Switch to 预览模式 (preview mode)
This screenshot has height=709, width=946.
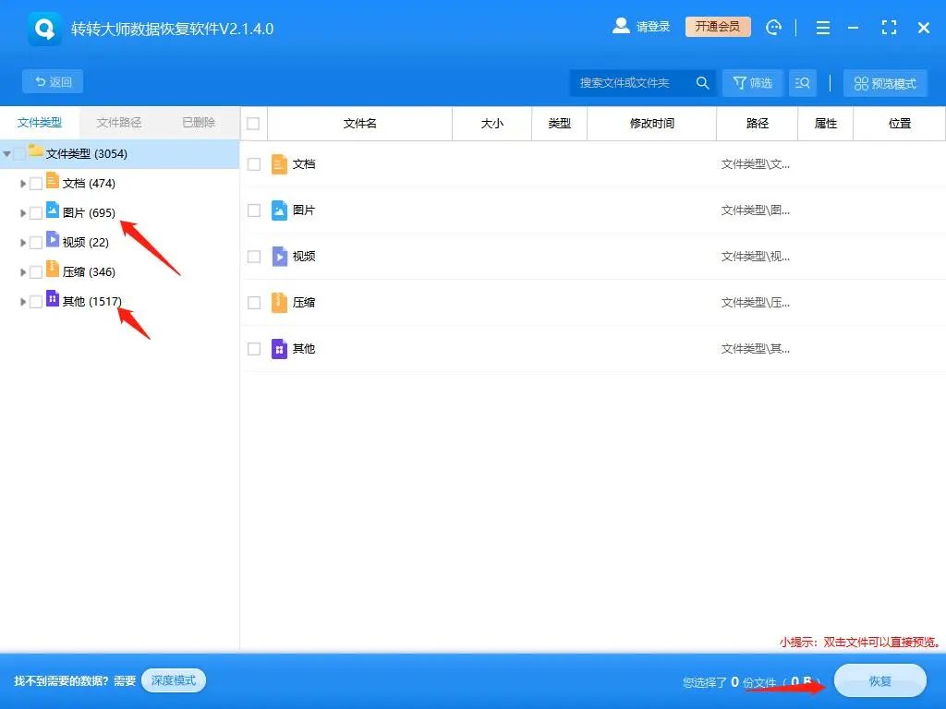point(884,82)
